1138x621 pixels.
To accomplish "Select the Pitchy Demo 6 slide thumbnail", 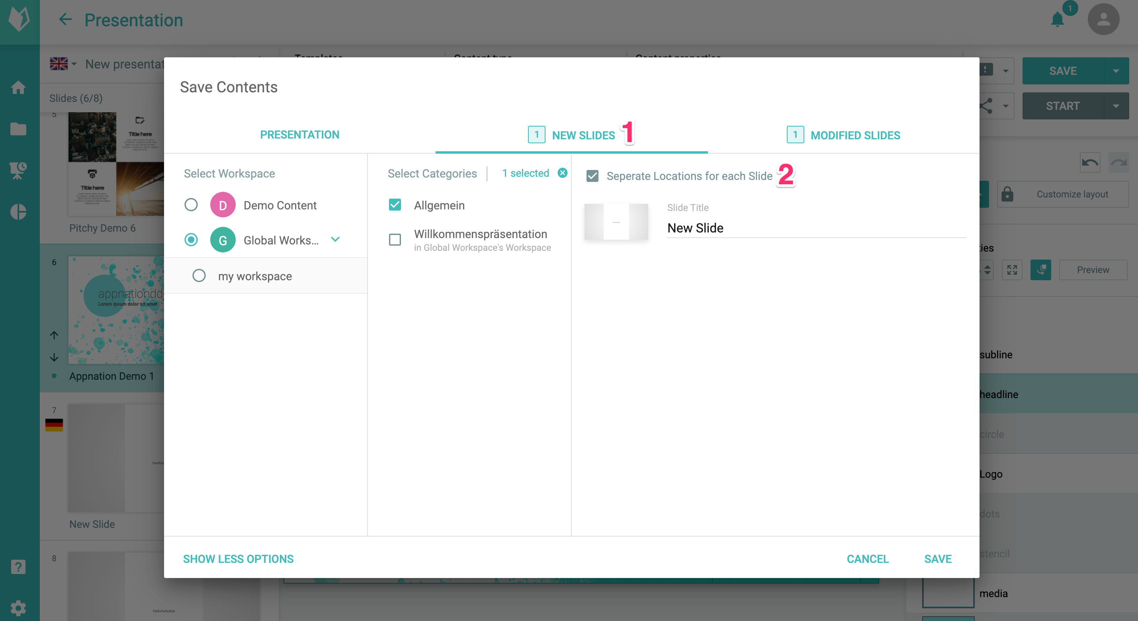I will coord(116,164).
